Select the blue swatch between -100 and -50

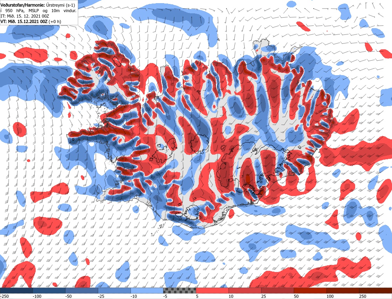tap(49, 290)
